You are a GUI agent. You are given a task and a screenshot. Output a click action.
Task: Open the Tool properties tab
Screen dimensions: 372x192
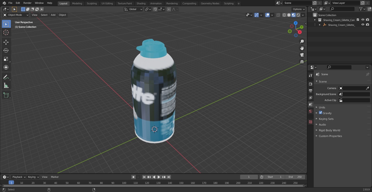tap(310, 75)
